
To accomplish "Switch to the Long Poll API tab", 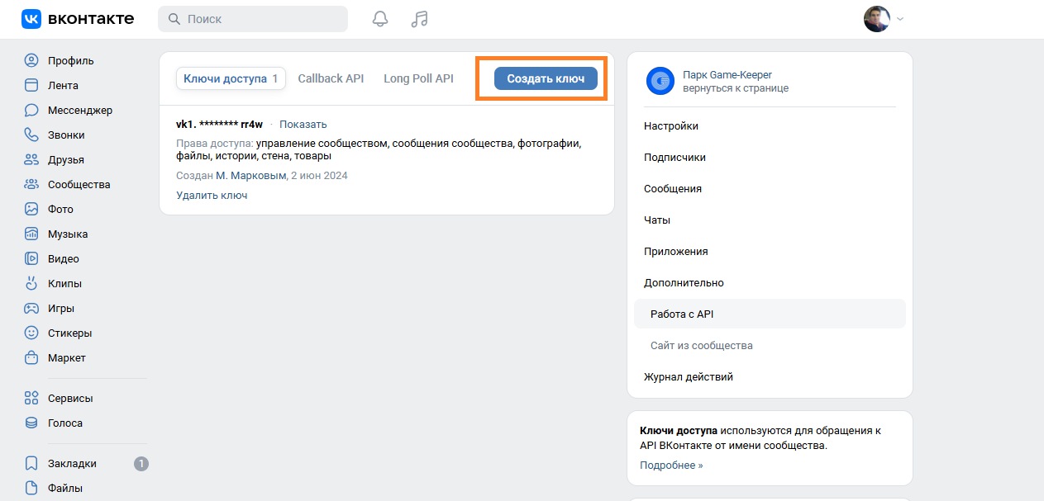I will click(418, 78).
